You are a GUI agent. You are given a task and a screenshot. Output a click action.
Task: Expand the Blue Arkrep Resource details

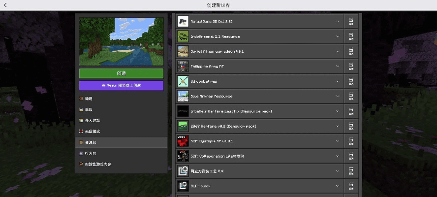pos(338,96)
